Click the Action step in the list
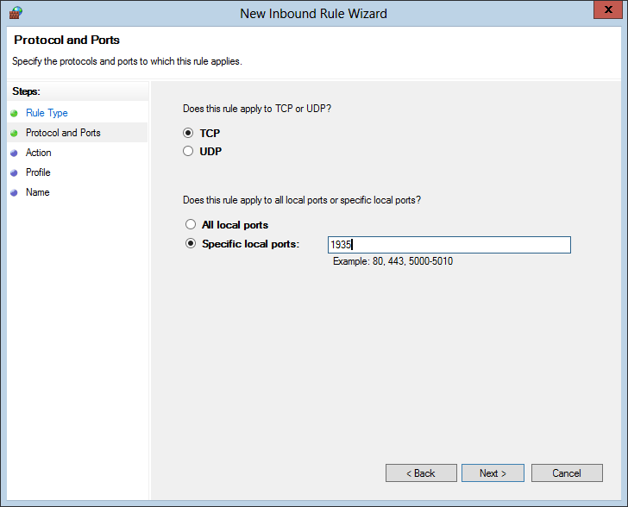Screen dimensions: 628x507 point(39,153)
